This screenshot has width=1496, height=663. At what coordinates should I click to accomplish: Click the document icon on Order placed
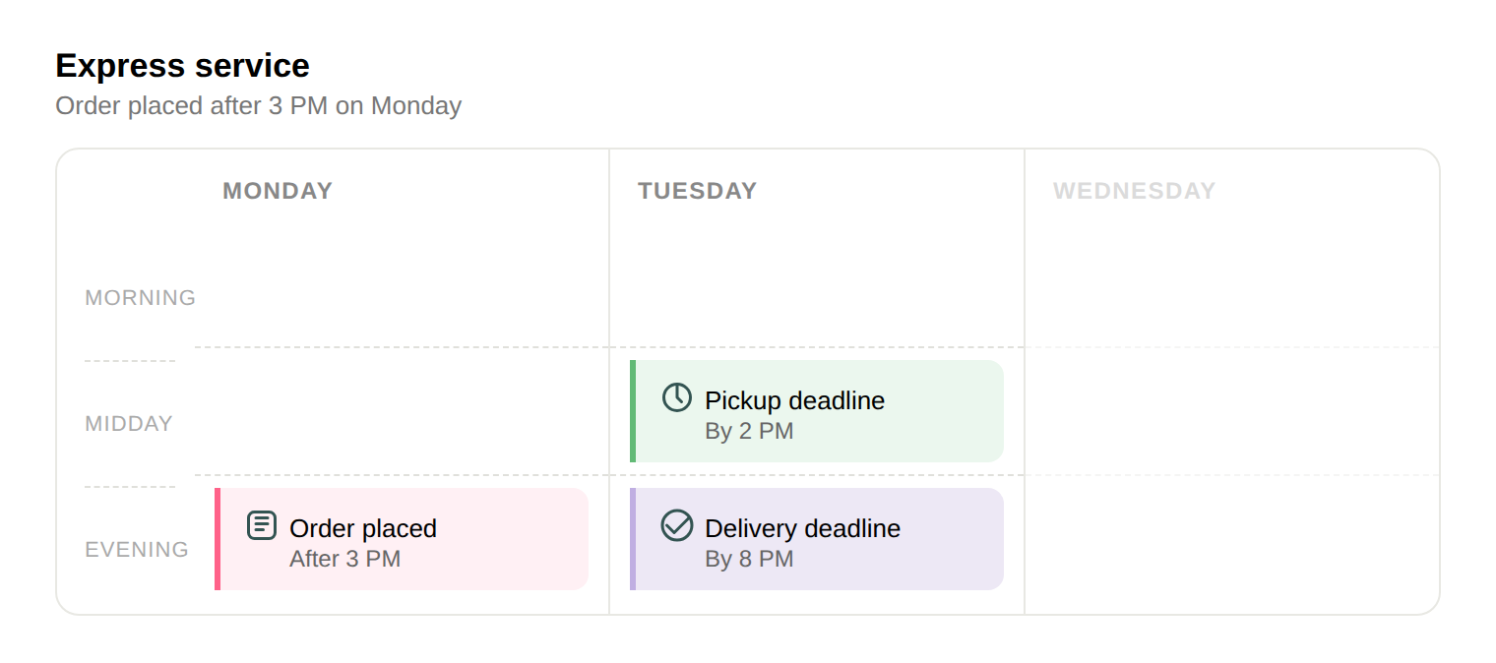261,525
